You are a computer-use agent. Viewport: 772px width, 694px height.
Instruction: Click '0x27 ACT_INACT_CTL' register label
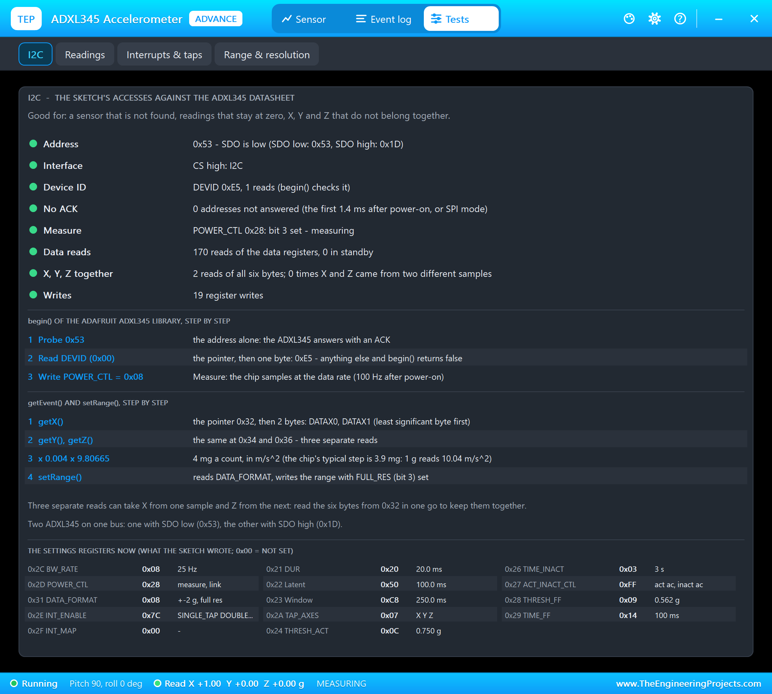pos(540,585)
